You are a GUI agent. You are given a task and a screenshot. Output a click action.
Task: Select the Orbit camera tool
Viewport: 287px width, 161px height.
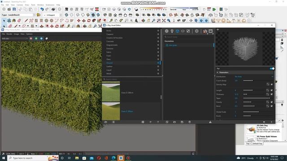pos(143,21)
